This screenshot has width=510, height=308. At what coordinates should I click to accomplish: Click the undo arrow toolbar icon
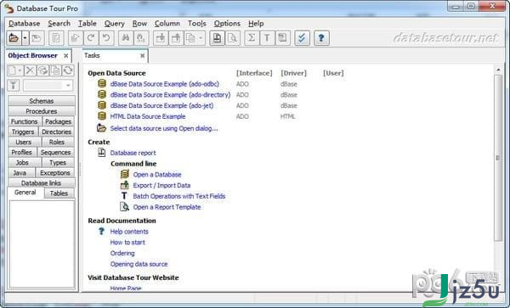(x=106, y=38)
